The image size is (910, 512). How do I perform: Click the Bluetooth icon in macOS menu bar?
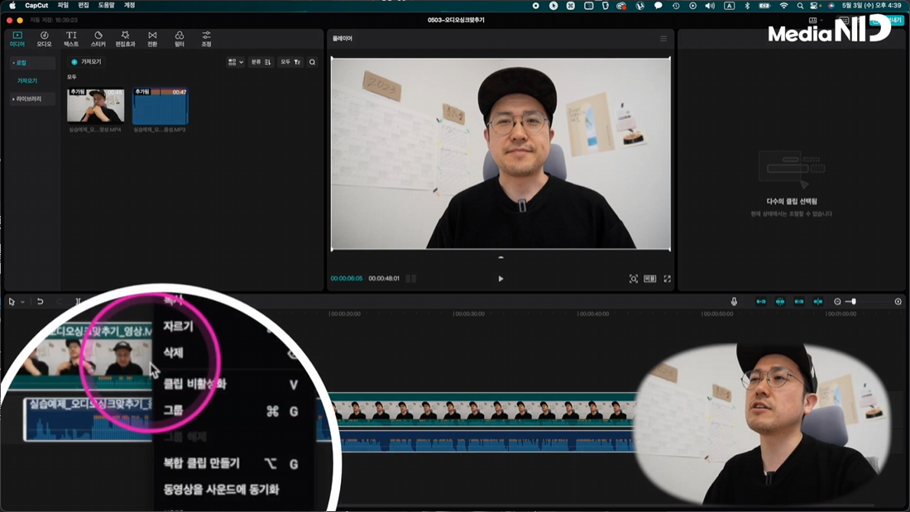pyautogui.click(x=747, y=5)
